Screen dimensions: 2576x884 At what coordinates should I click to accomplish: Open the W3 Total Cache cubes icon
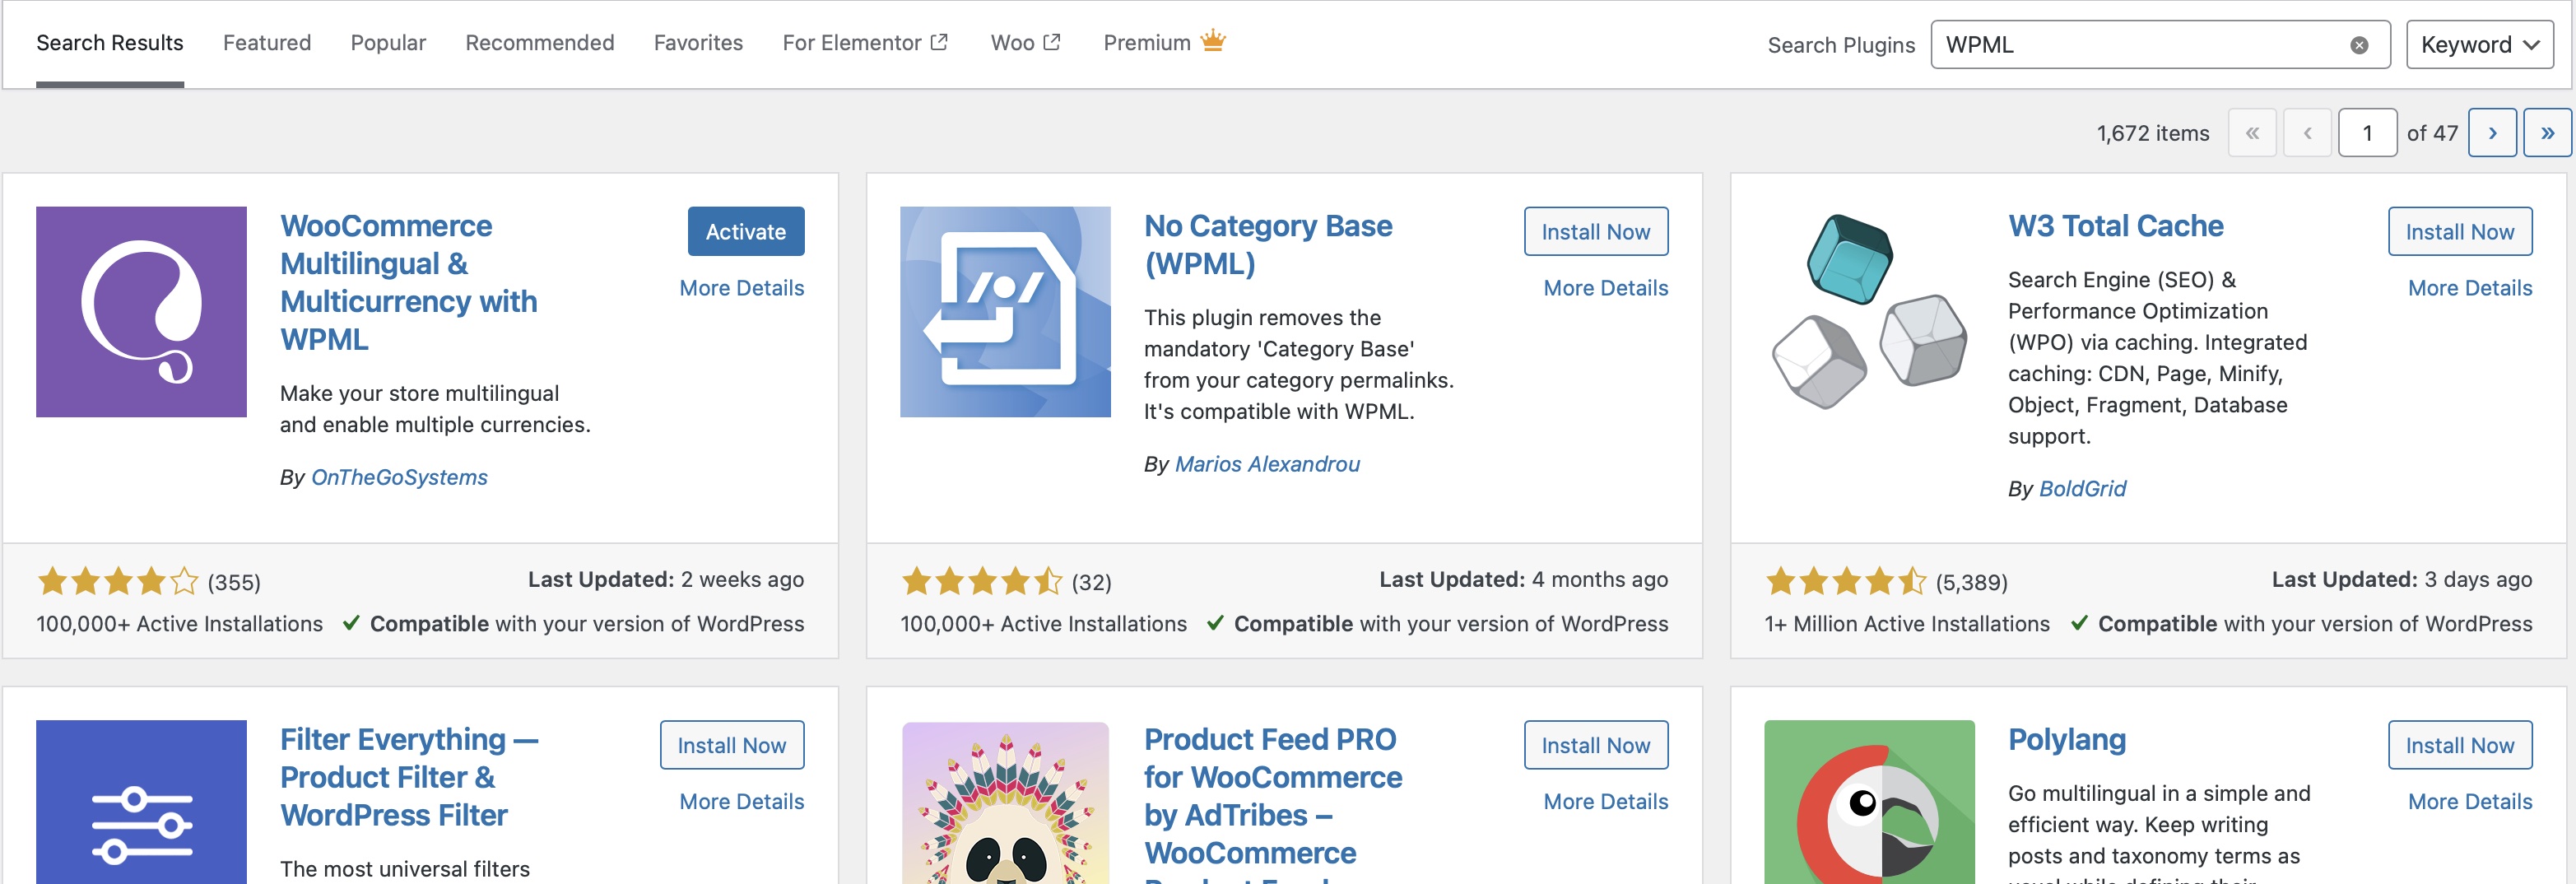pyautogui.click(x=1869, y=312)
